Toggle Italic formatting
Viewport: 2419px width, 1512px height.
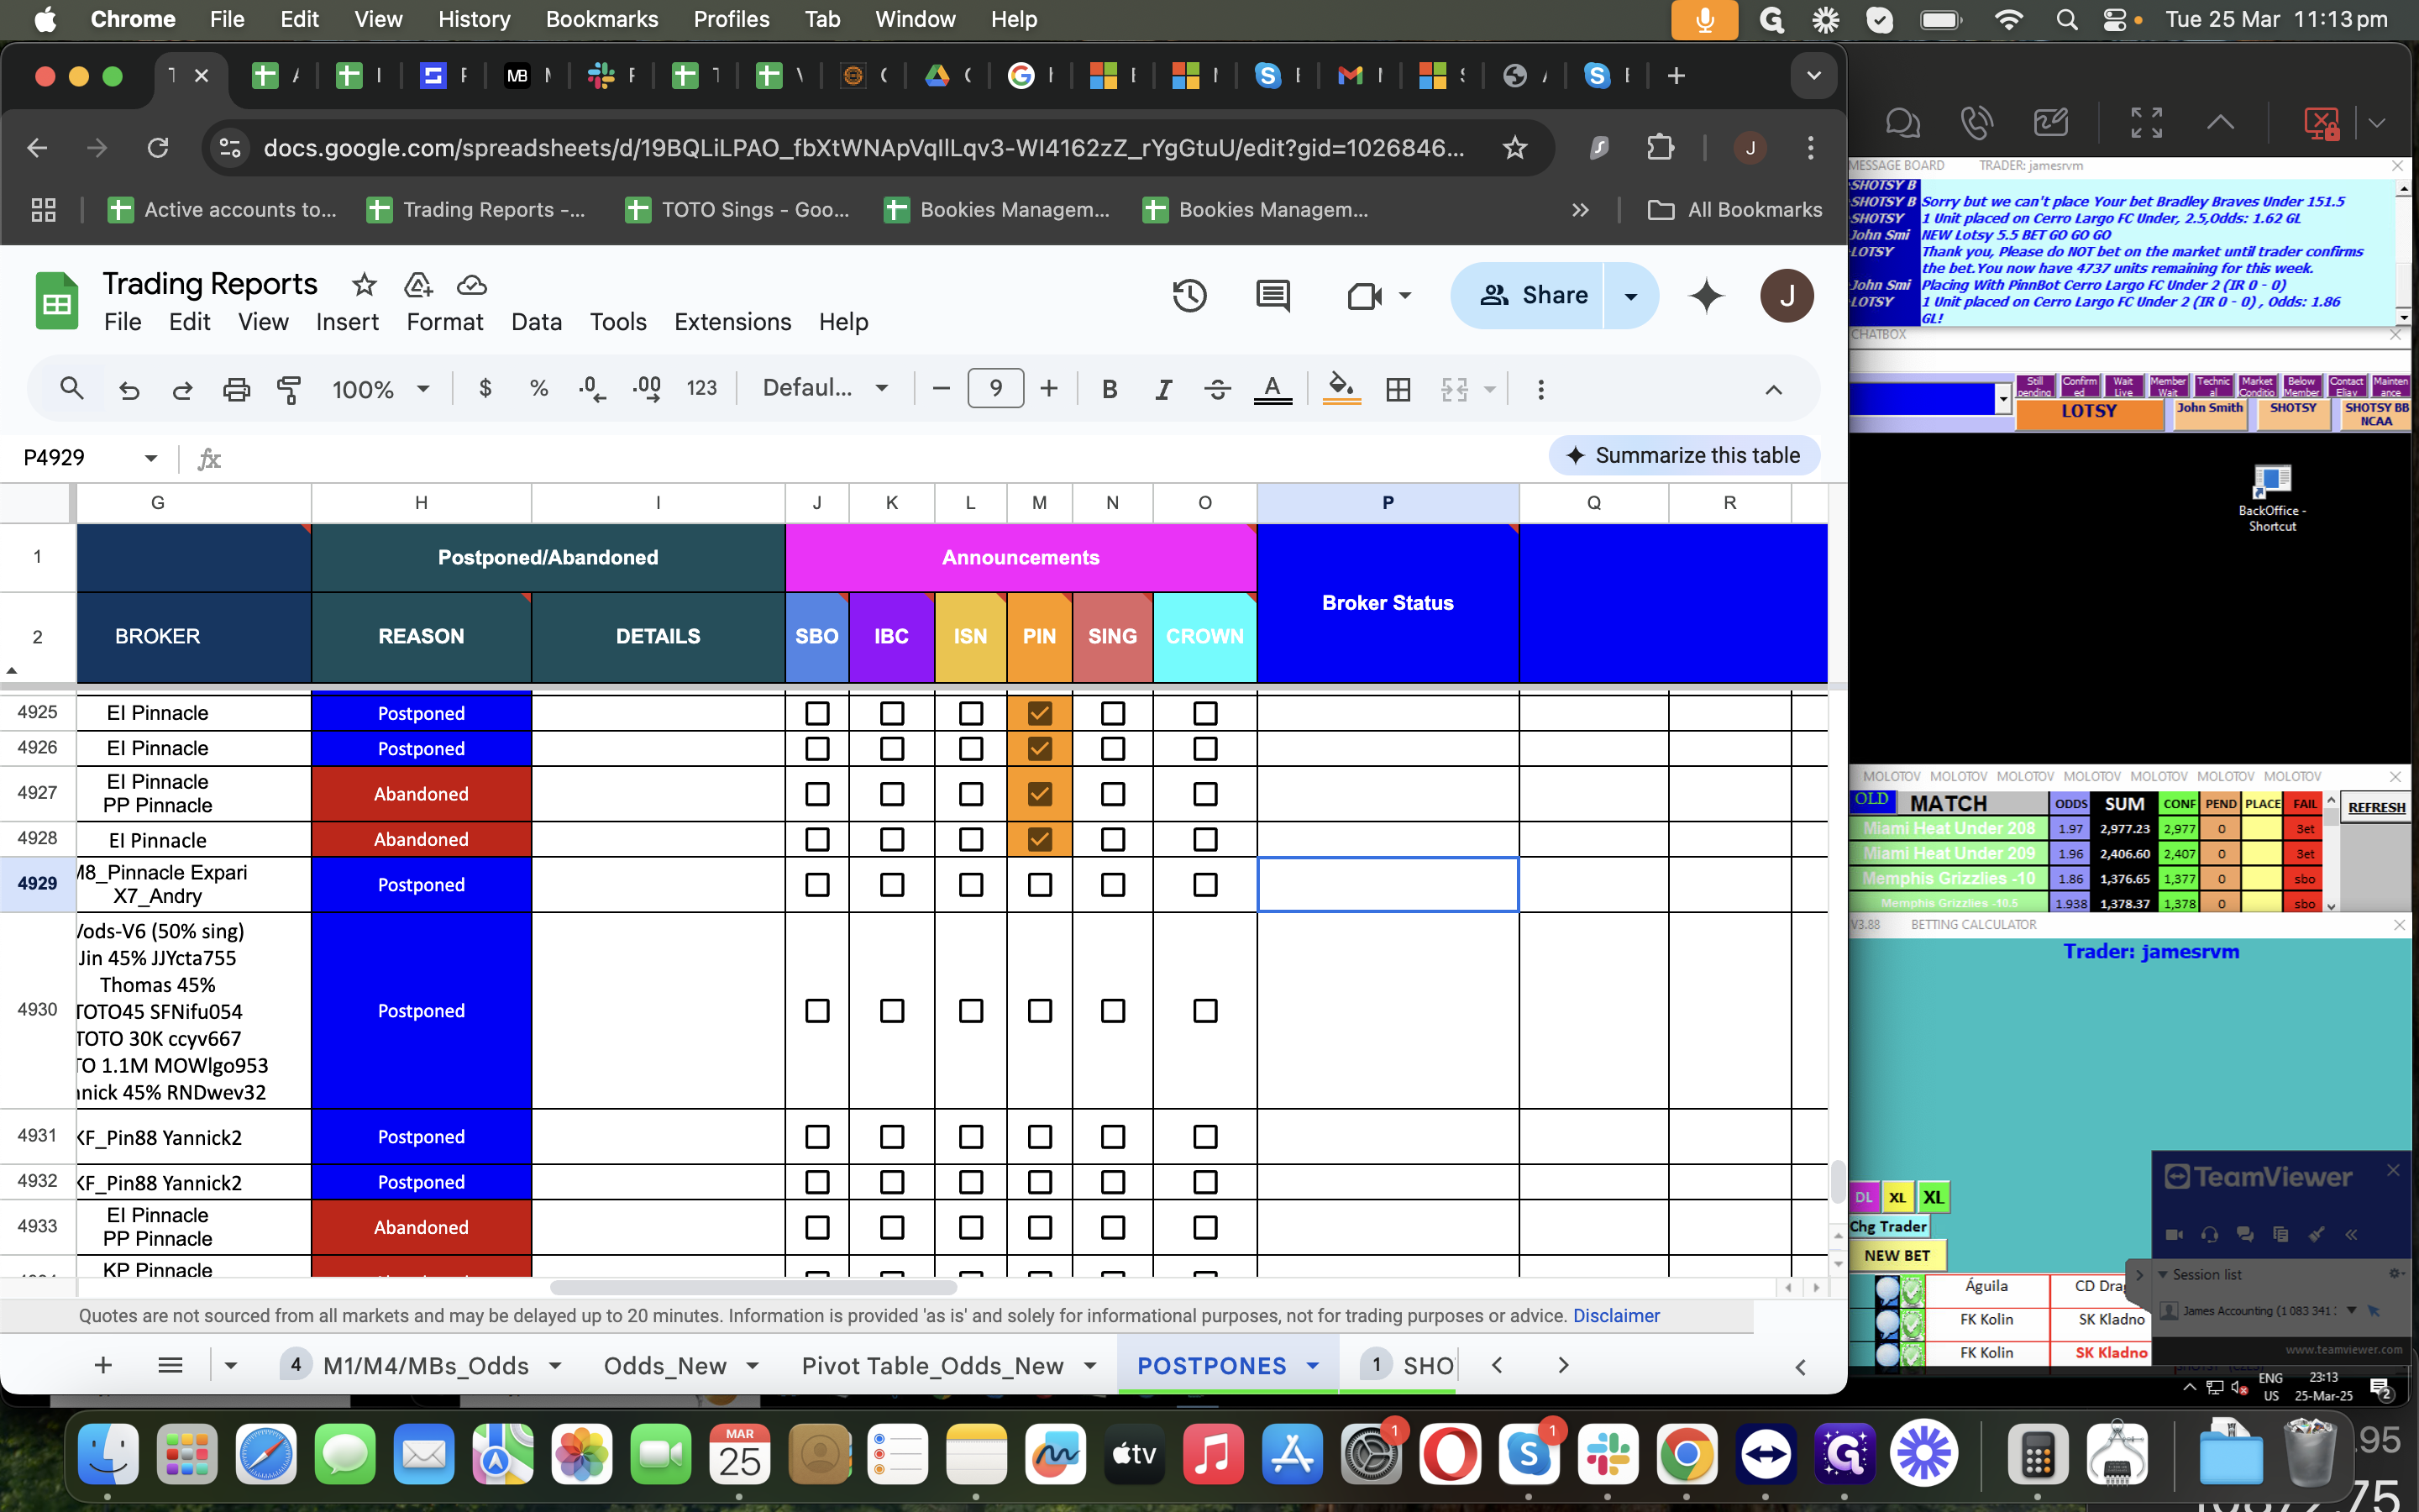pyautogui.click(x=1162, y=389)
